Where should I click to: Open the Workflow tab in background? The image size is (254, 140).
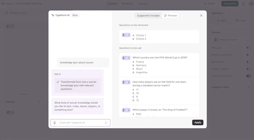[x=127, y=3]
